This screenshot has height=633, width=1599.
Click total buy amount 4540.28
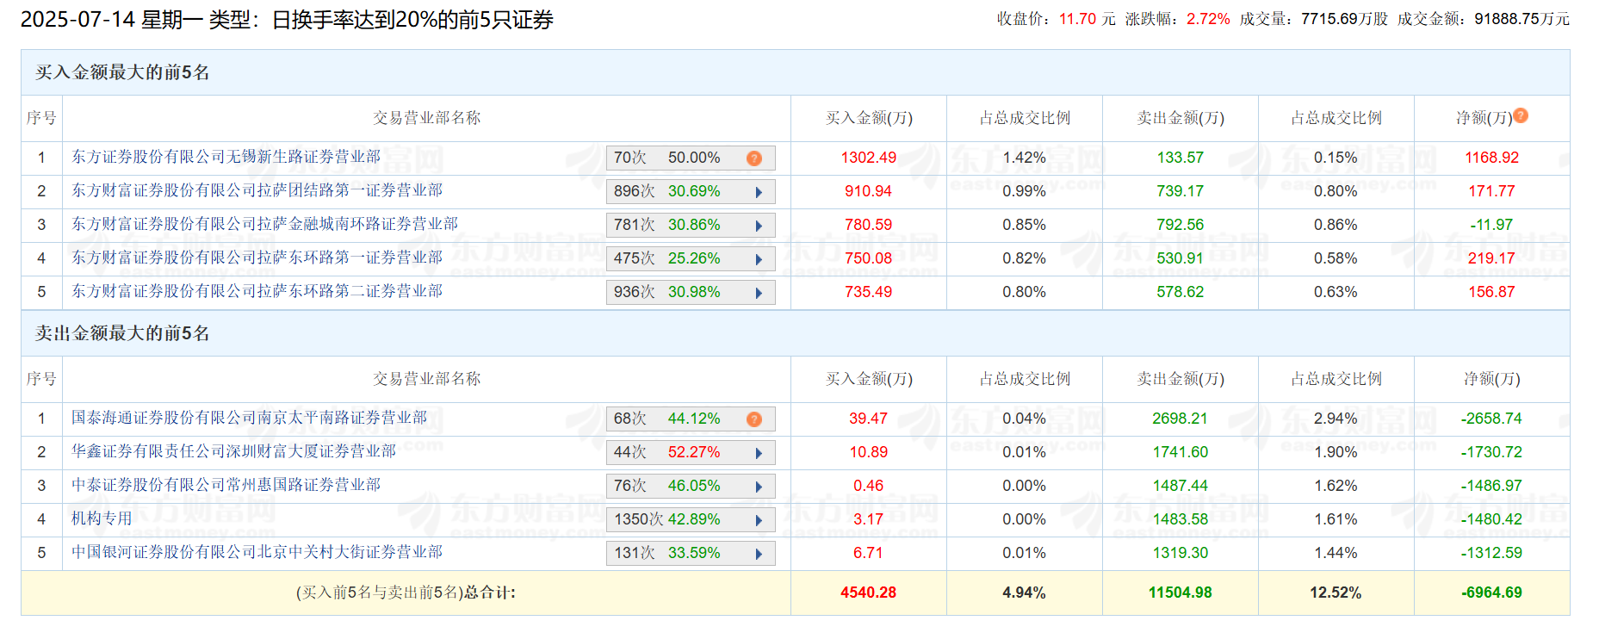(868, 593)
